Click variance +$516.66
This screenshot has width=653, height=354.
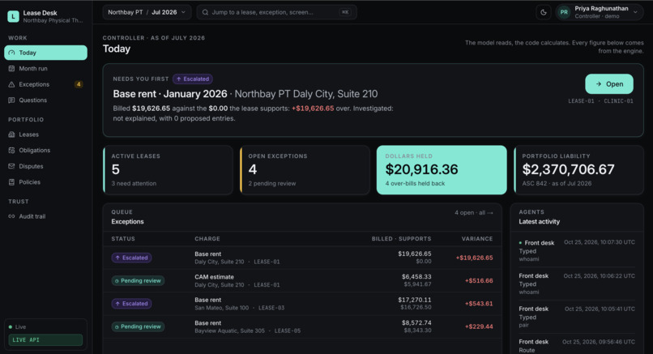click(479, 281)
